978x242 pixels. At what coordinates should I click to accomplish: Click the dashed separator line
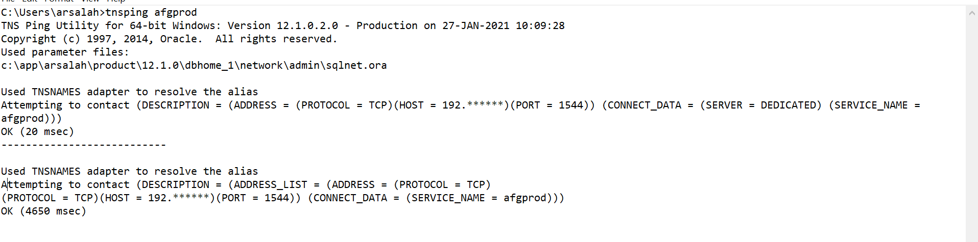pos(83,145)
